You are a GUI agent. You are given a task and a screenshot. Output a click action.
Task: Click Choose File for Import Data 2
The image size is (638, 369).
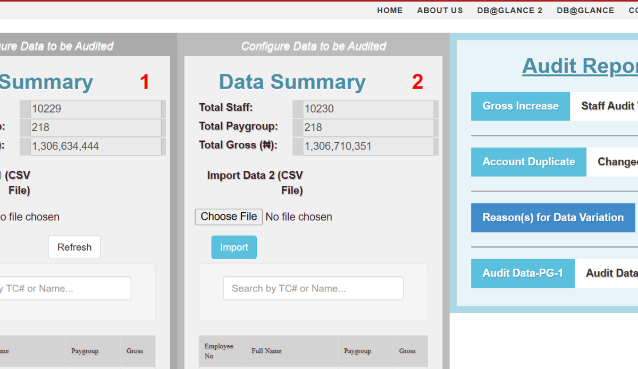pyautogui.click(x=229, y=217)
